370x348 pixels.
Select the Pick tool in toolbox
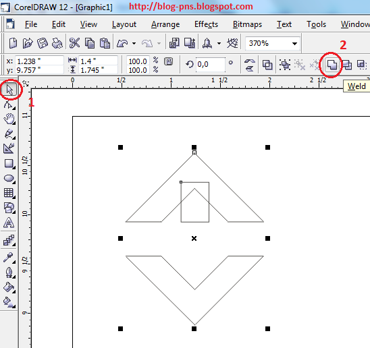point(9,90)
